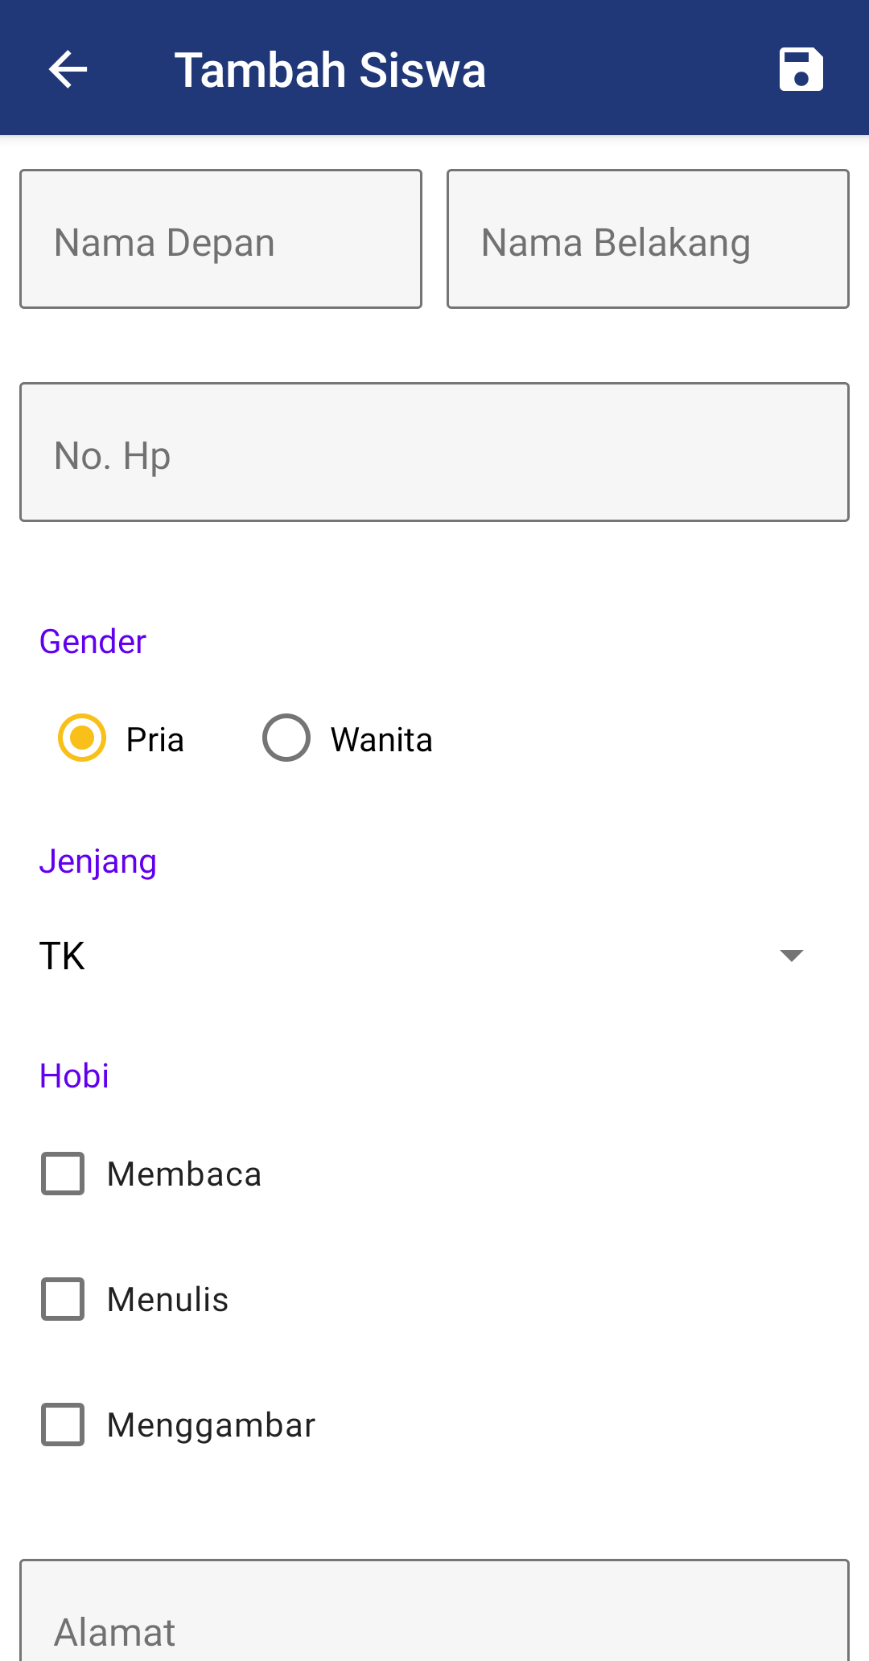Tap the Membaca label text

(x=184, y=1174)
